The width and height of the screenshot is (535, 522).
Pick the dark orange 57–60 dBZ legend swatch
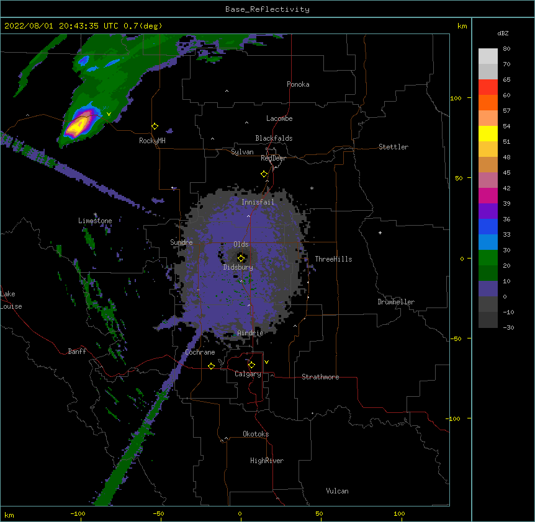(488, 102)
